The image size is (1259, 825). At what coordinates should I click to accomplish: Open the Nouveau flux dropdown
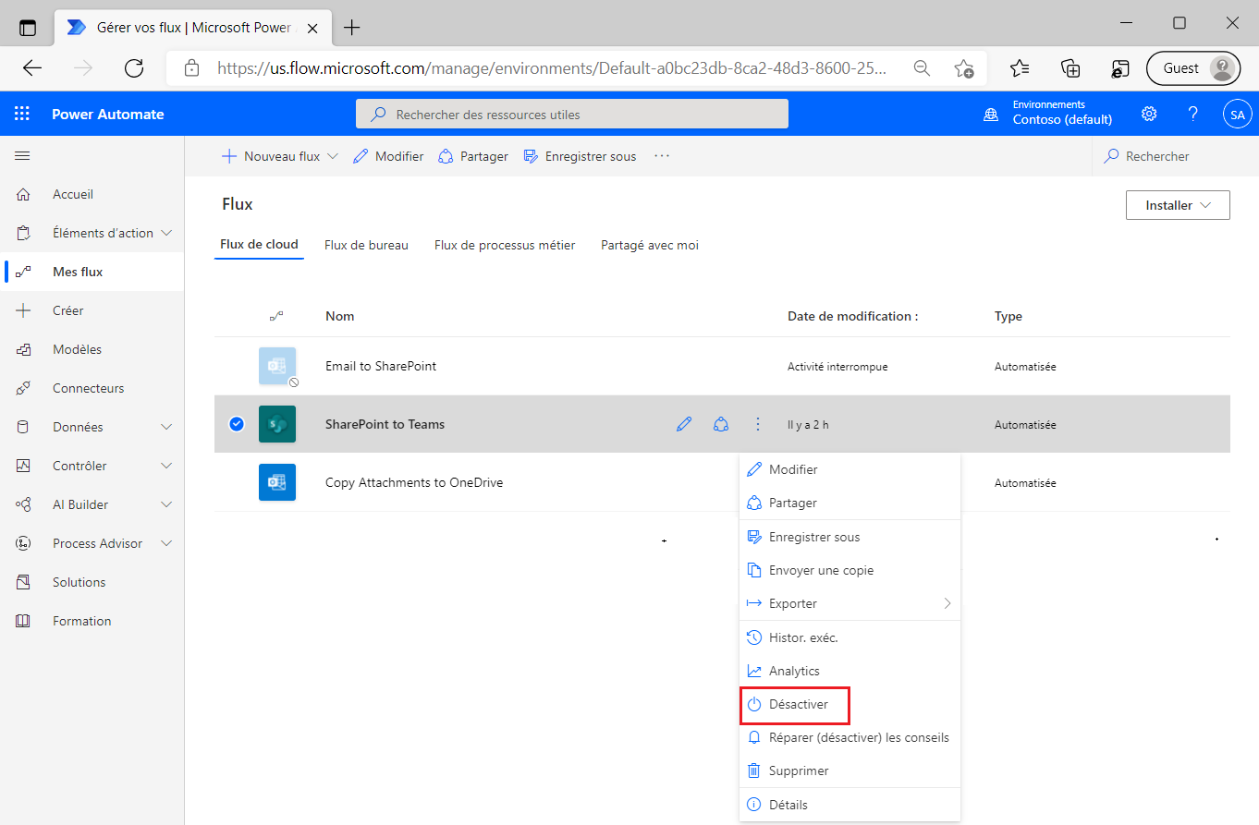click(280, 156)
